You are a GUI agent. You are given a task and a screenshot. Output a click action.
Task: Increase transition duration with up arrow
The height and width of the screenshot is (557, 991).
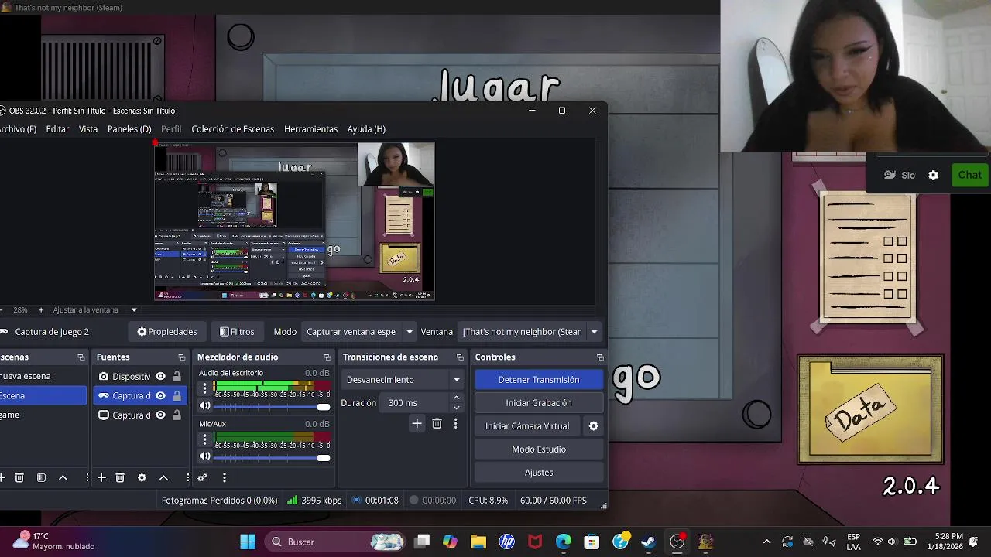click(457, 398)
